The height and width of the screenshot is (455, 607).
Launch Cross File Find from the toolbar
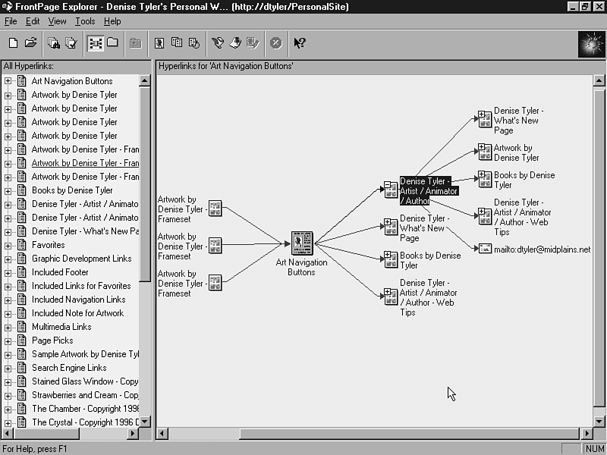(x=54, y=43)
